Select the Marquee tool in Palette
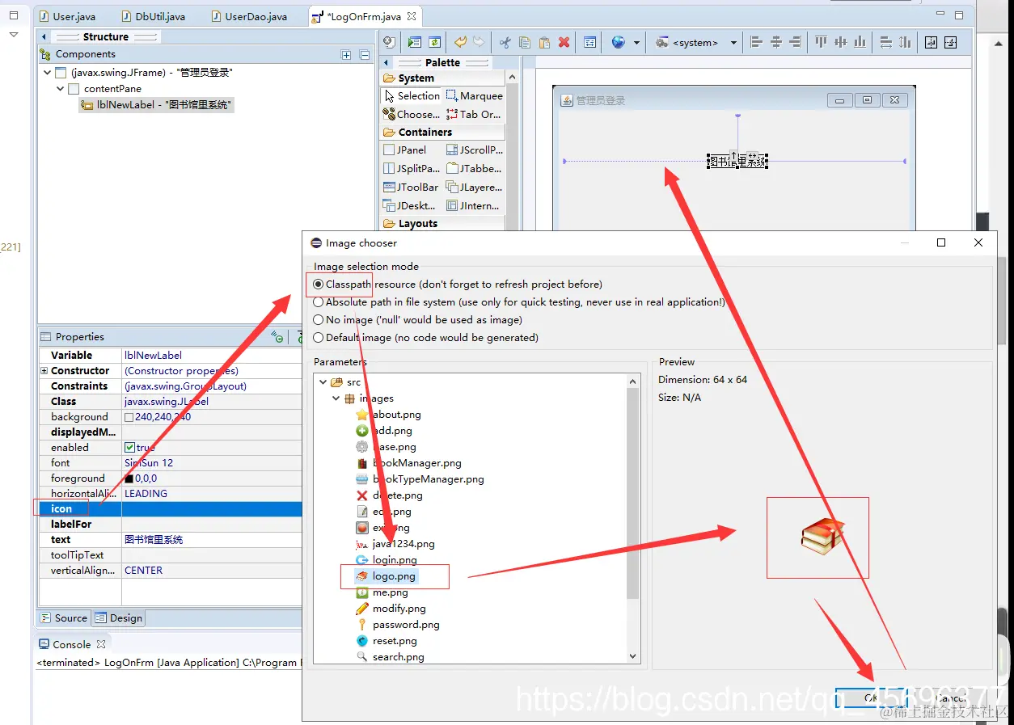 tap(474, 95)
